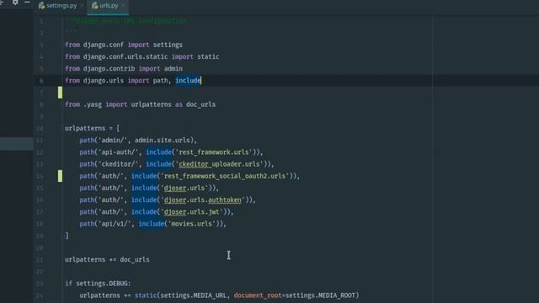Click the change marker beside line 7
This screenshot has width=539, height=303.
pyautogui.click(x=60, y=93)
